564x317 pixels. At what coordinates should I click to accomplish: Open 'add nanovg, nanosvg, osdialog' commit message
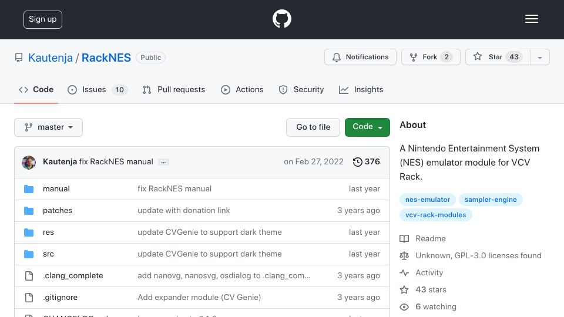[223, 276]
